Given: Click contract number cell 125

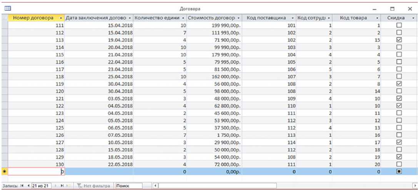Looking at the screenshot, I should point(36,128).
